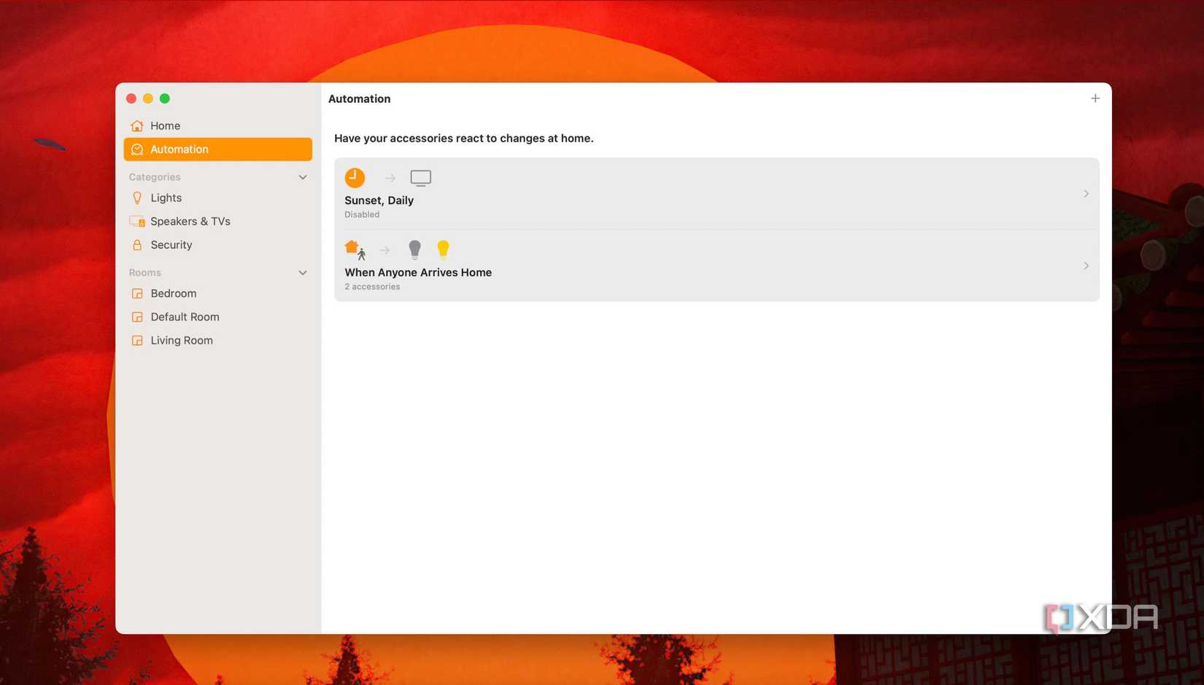The width and height of the screenshot is (1204, 685).
Task: Open Home in the sidebar
Action: [217, 125]
